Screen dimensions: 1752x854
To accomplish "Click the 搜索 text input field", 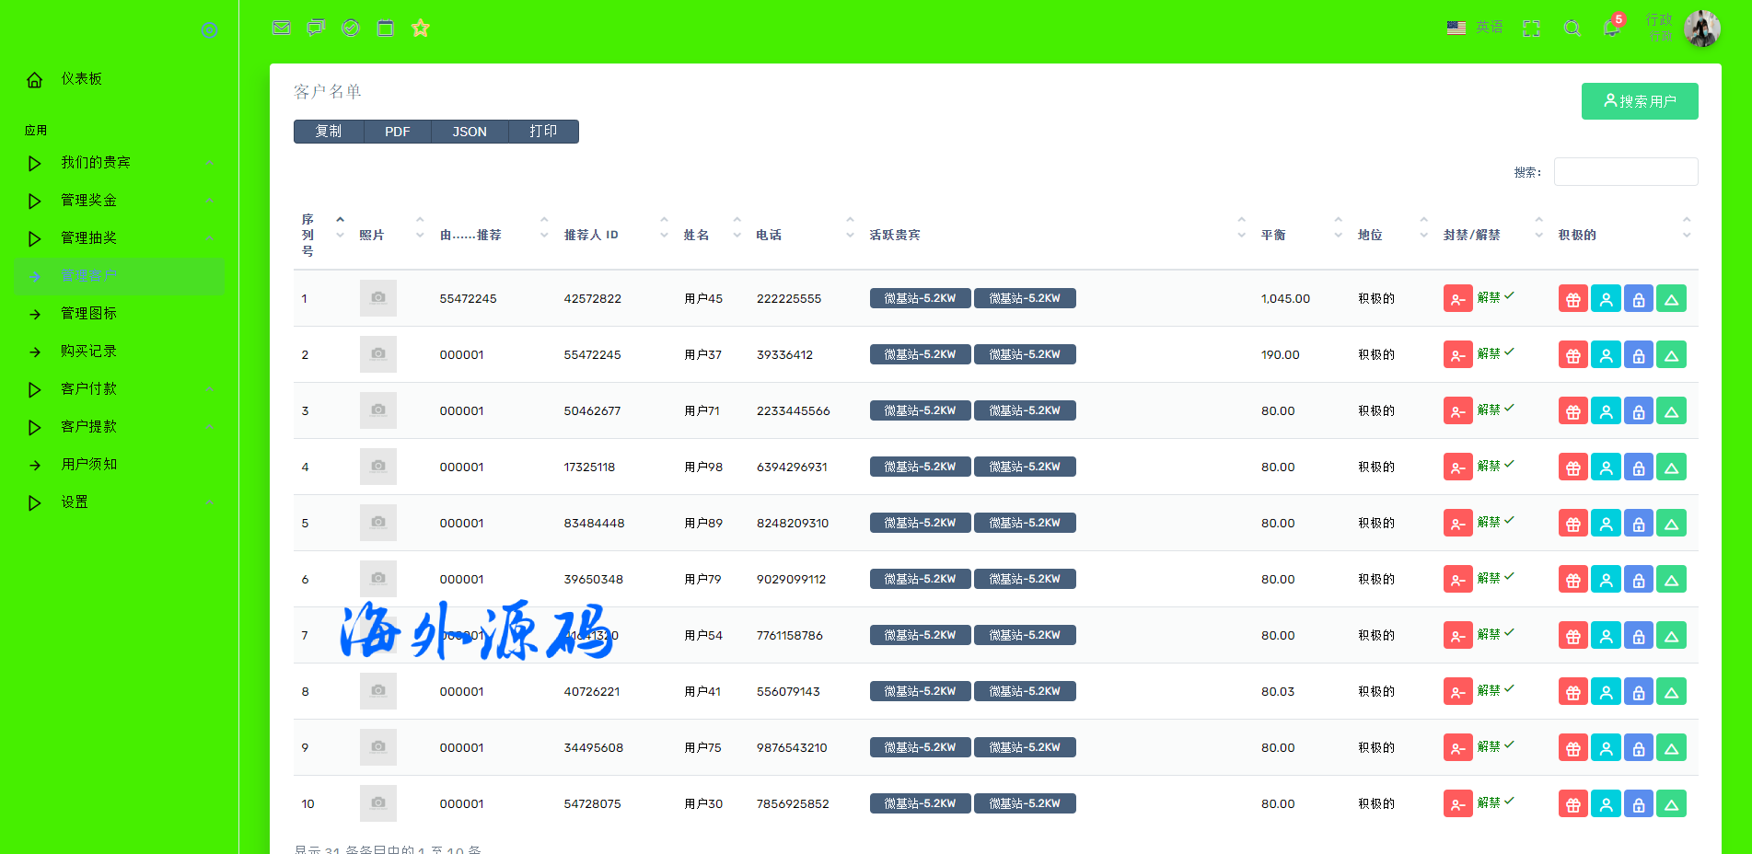I will [x=1625, y=172].
